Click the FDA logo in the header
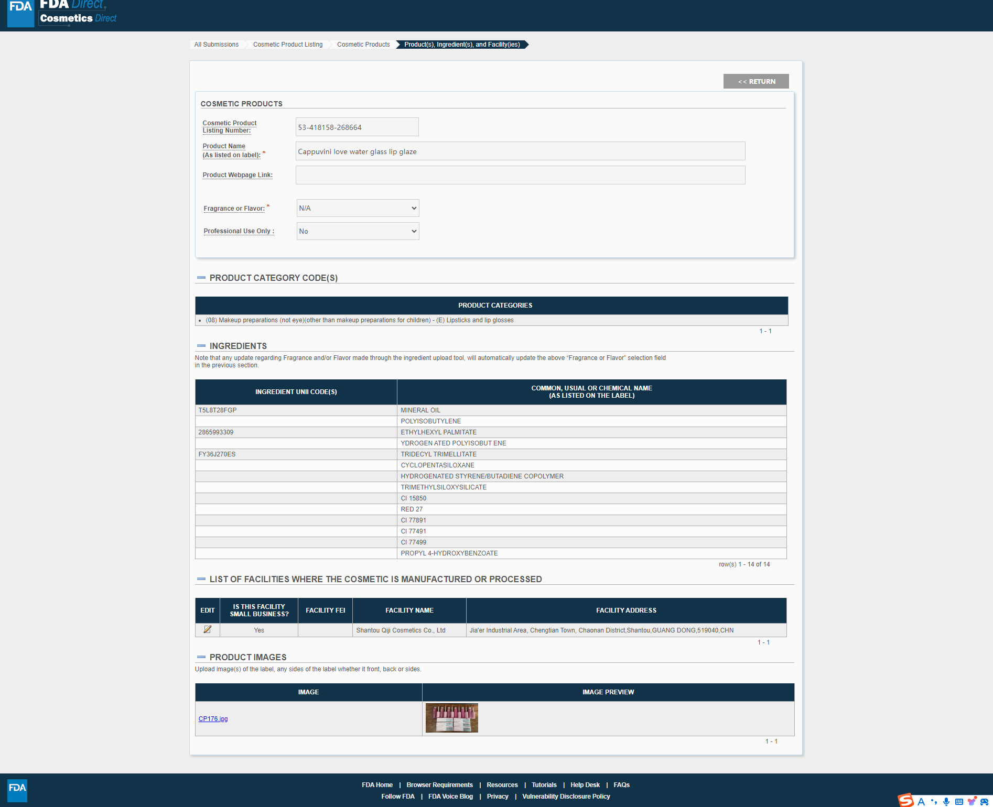Image resolution: width=993 pixels, height=807 pixels. [x=21, y=13]
